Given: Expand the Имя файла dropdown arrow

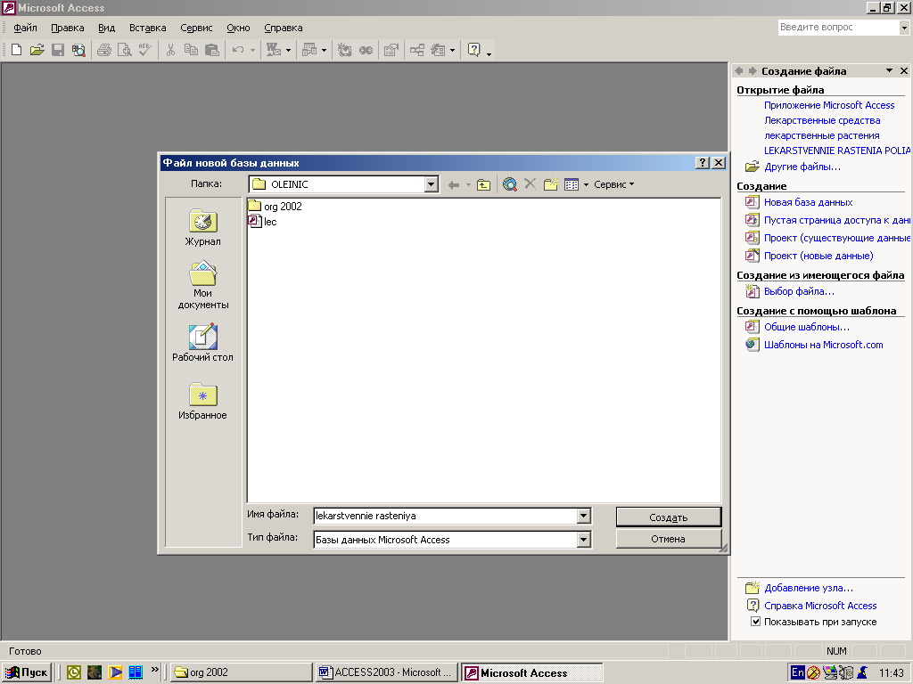Looking at the screenshot, I should pyautogui.click(x=583, y=516).
